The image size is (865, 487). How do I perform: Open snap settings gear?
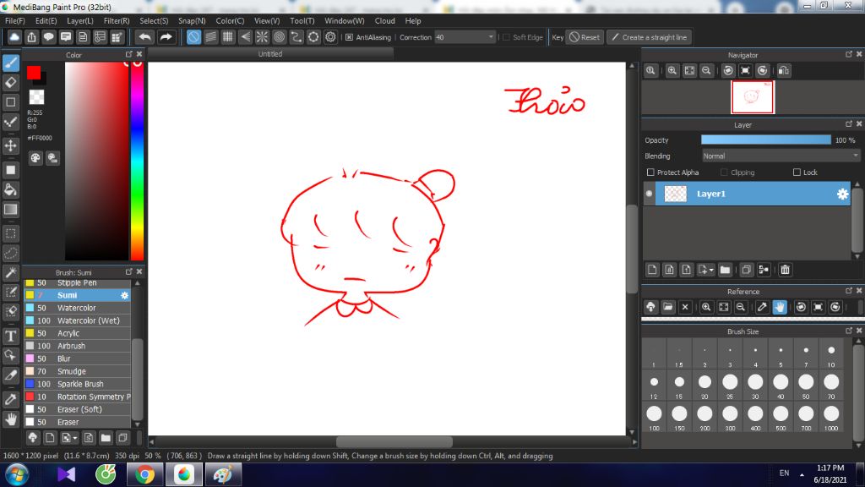(330, 37)
